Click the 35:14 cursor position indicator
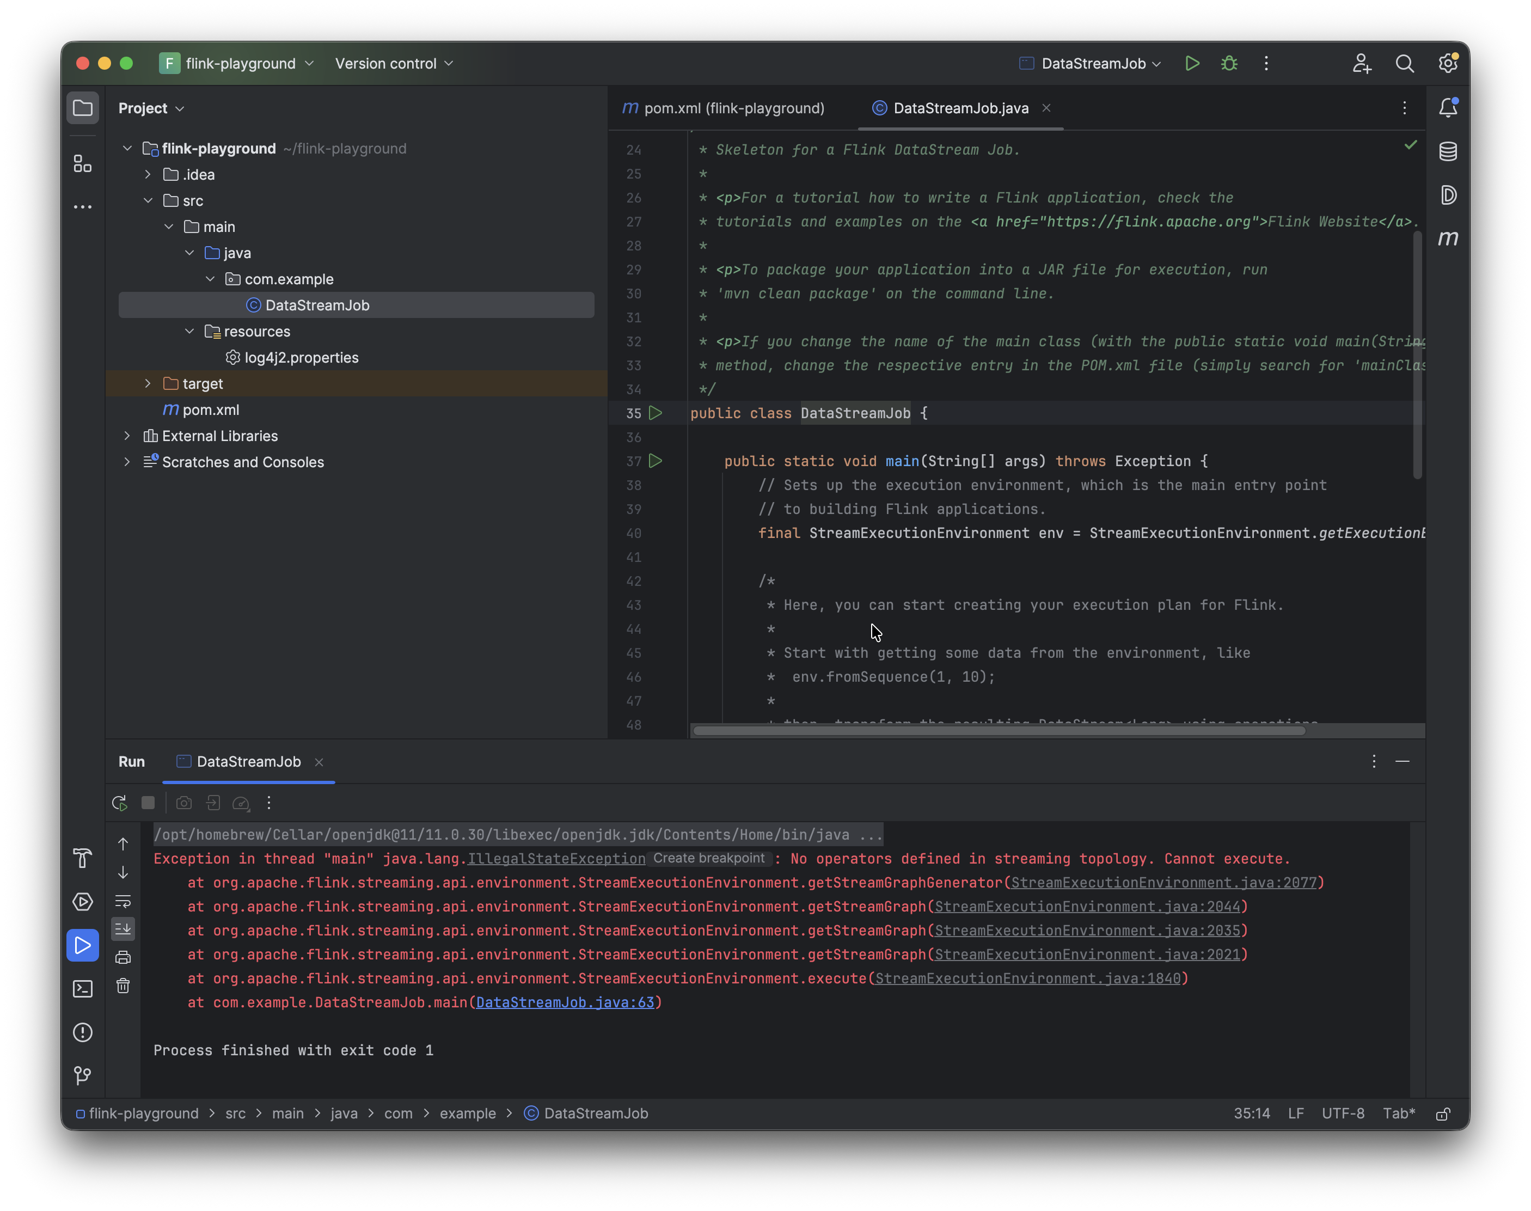Image resolution: width=1531 pixels, height=1211 pixels. pyautogui.click(x=1252, y=1113)
